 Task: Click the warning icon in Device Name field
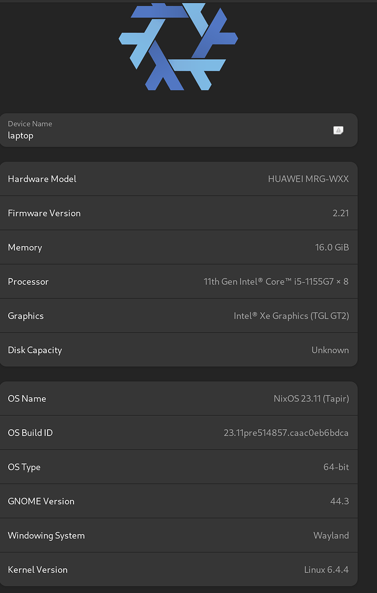(339, 130)
